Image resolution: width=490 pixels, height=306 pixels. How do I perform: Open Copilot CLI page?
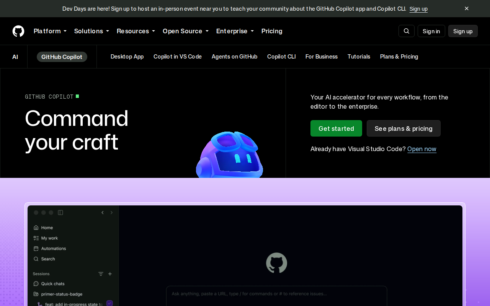281,57
